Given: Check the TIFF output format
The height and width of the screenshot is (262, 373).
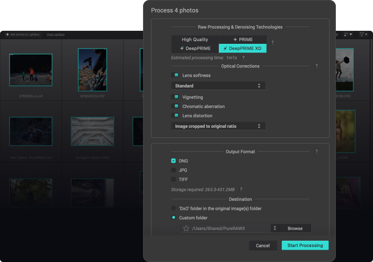Looking at the screenshot, I should [173, 180].
